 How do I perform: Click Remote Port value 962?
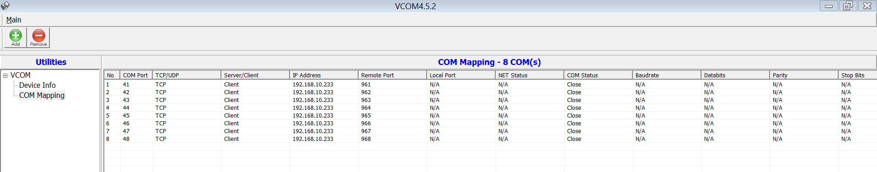pos(366,92)
